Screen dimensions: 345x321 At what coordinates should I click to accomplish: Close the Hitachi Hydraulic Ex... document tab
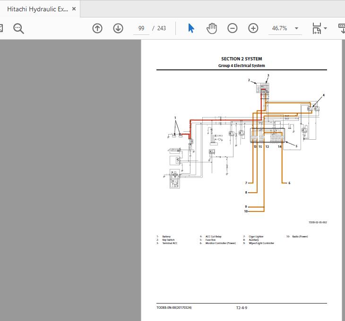click(74, 9)
